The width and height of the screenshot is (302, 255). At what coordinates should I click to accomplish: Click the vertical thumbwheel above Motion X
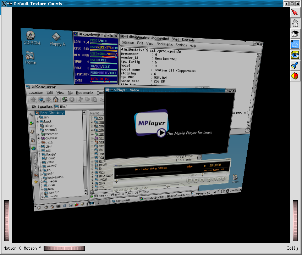[x=7, y=221]
